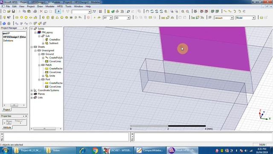Select the Draw circle tool

click(22, 18)
